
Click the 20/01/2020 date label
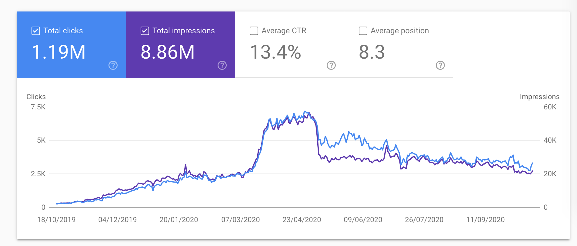coord(179,220)
